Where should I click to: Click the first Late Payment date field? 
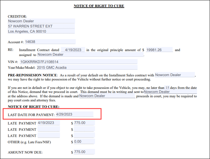point(49,123)
